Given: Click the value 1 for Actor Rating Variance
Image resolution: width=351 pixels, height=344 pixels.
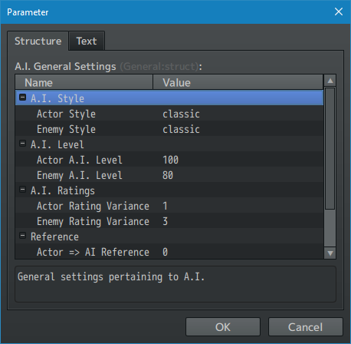Looking at the screenshot, I should 165,207.
